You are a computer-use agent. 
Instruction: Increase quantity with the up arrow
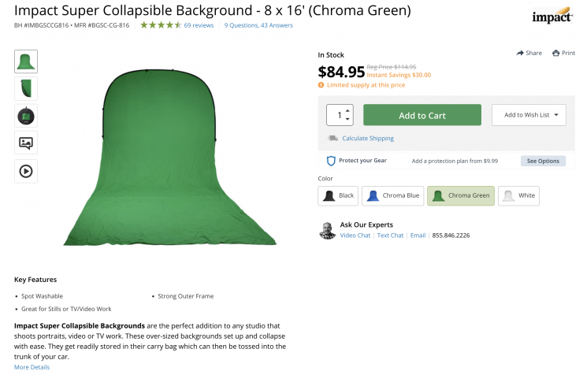pos(349,110)
